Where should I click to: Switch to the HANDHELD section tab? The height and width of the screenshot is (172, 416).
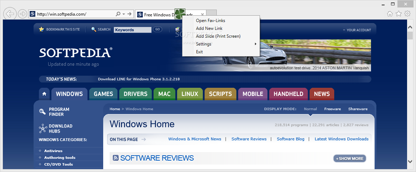289,94
